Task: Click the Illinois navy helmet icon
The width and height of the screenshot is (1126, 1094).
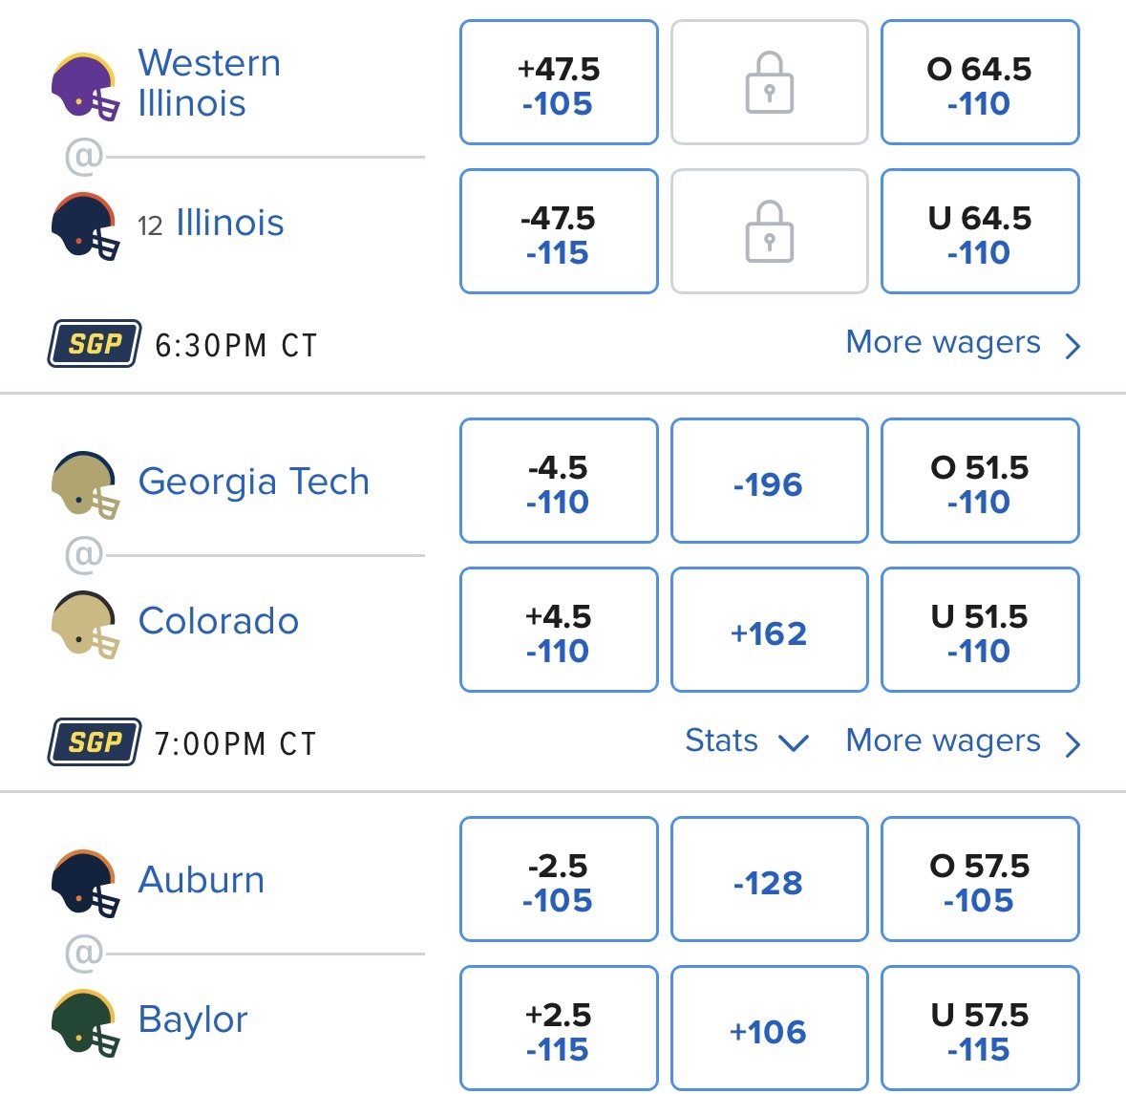Action: (85, 225)
